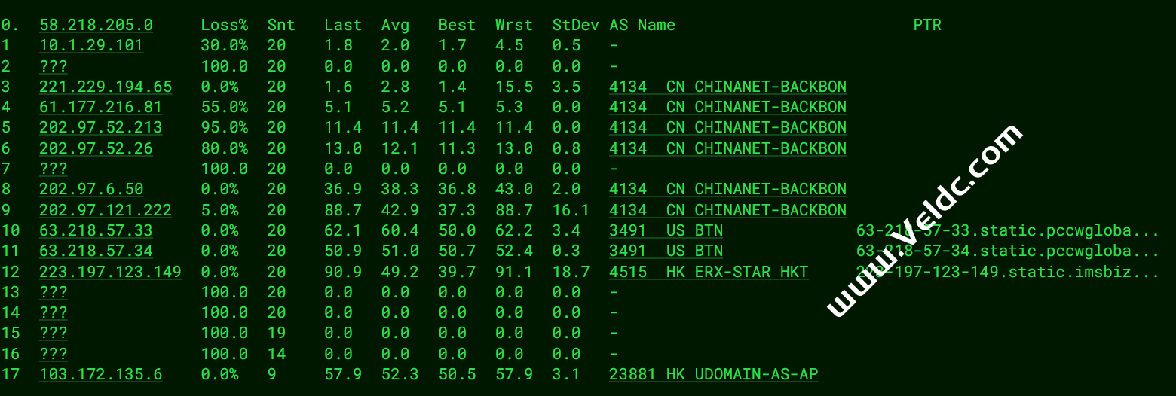
Task: Select the 15.5 worst value on hop 3
Action: tap(514, 87)
